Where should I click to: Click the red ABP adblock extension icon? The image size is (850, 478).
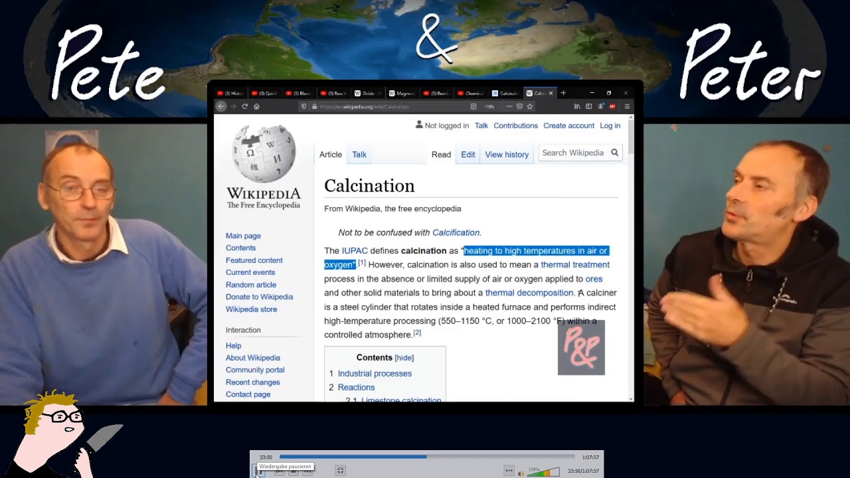coord(612,106)
